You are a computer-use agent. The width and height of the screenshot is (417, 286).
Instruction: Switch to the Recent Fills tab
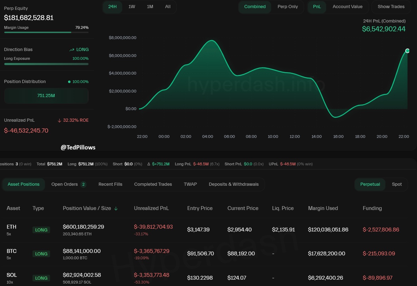(x=110, y=184)
